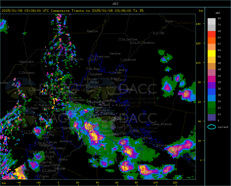Click the 120 km horizontal axis tick
The image size is (231, 186).
coord(175,182)
